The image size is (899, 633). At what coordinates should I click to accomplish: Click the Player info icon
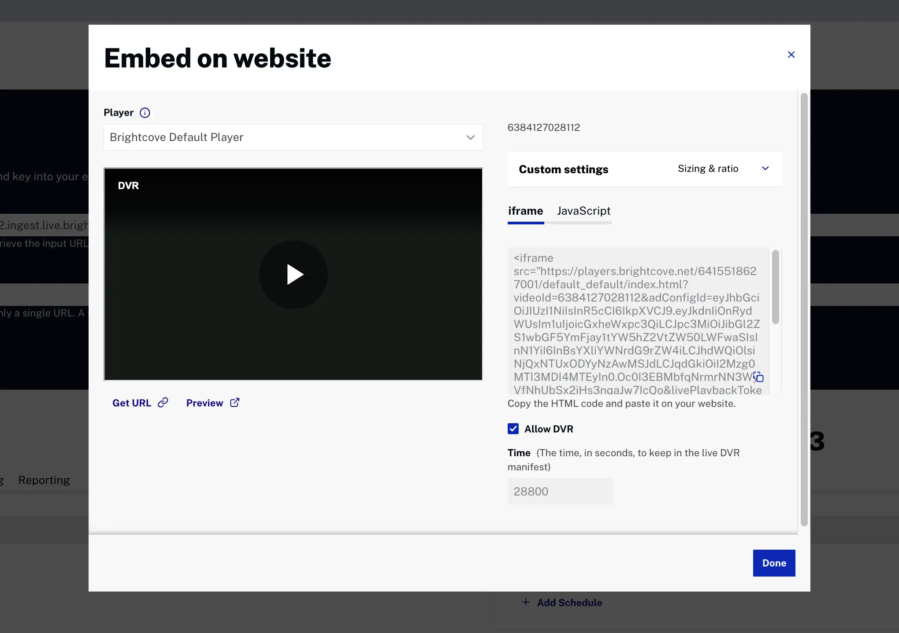pos(145,113)
